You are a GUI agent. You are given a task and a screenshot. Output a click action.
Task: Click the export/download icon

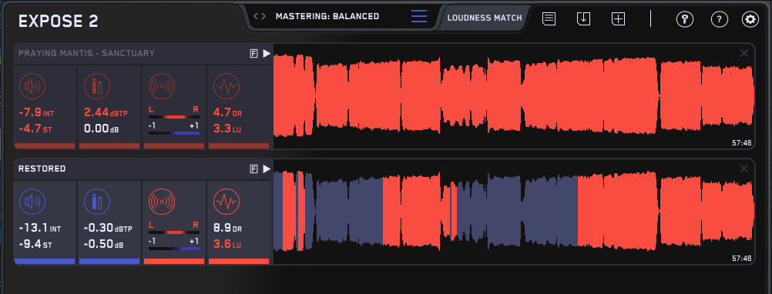click(583, 19)
